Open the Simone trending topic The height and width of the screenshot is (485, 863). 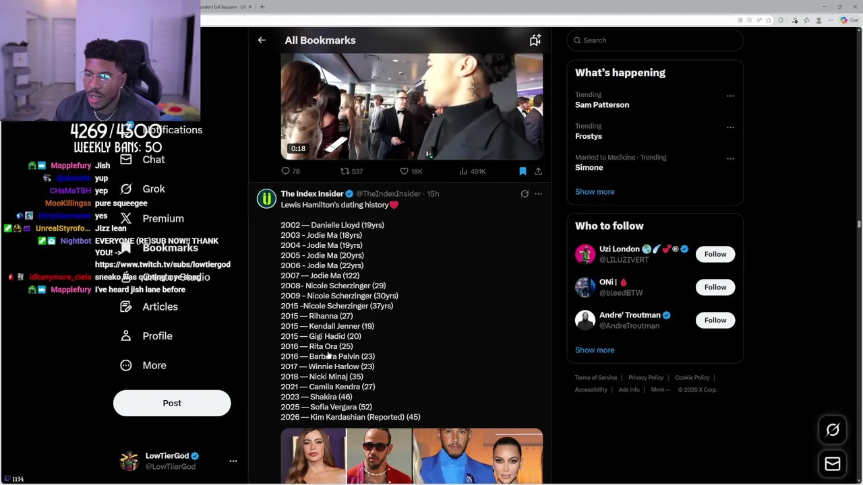tap(589, 168)
